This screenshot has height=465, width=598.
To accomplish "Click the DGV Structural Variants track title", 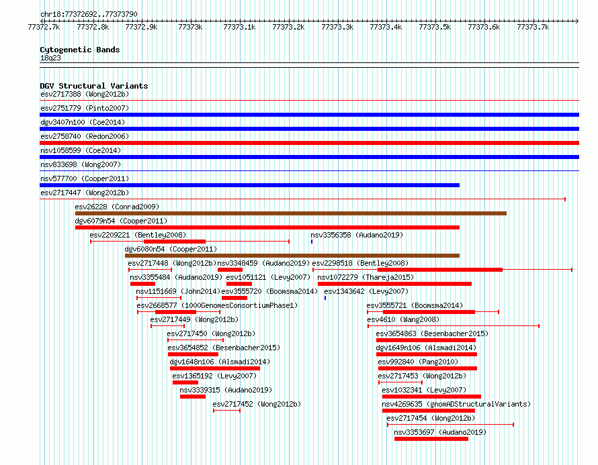I will click(x=94, y=86).
